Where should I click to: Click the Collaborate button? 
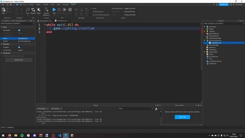point(224,5)
